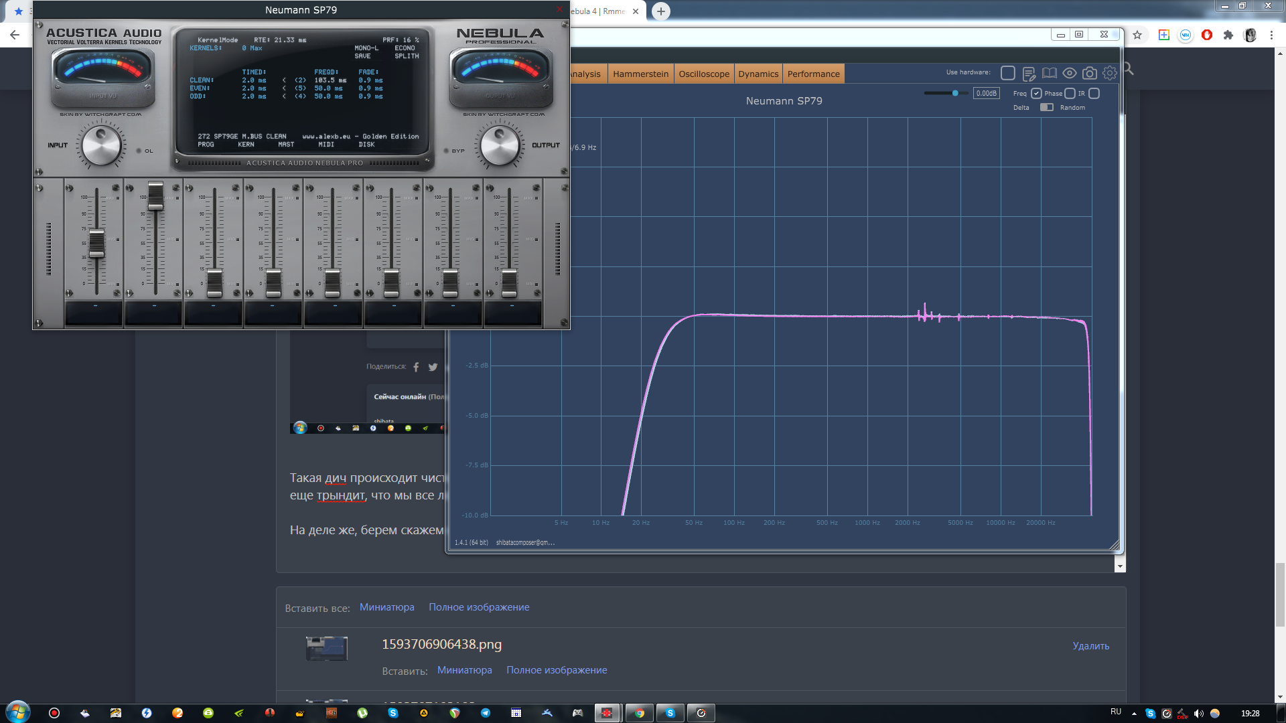Open DISK page on Nebula display
1286x723 pixels.
click(x=366, y=145)
